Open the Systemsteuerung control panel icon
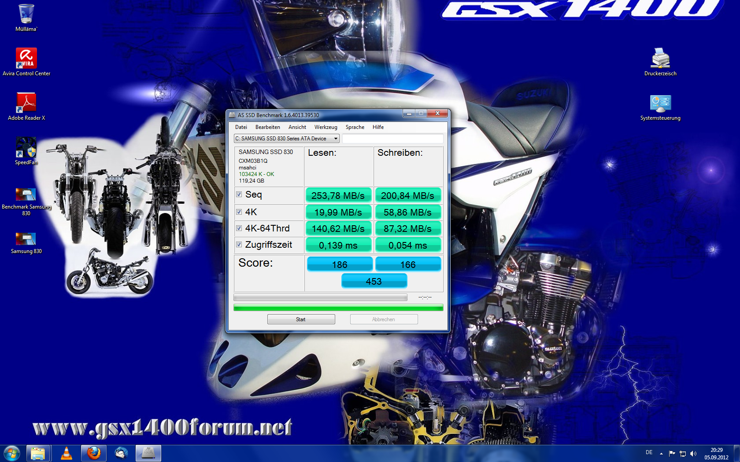 point(660,108)
